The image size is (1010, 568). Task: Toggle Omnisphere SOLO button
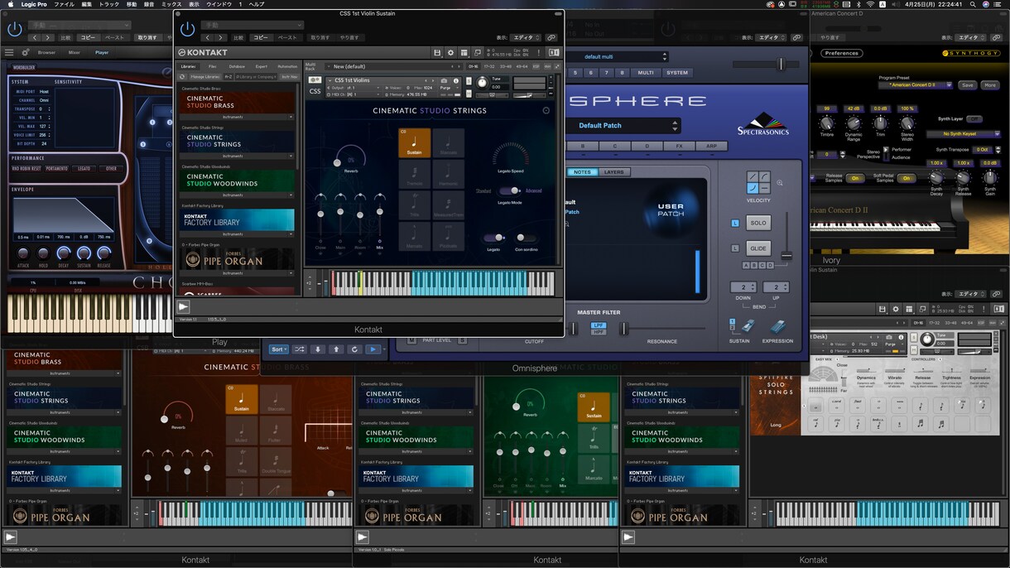(x=758, y=223)
